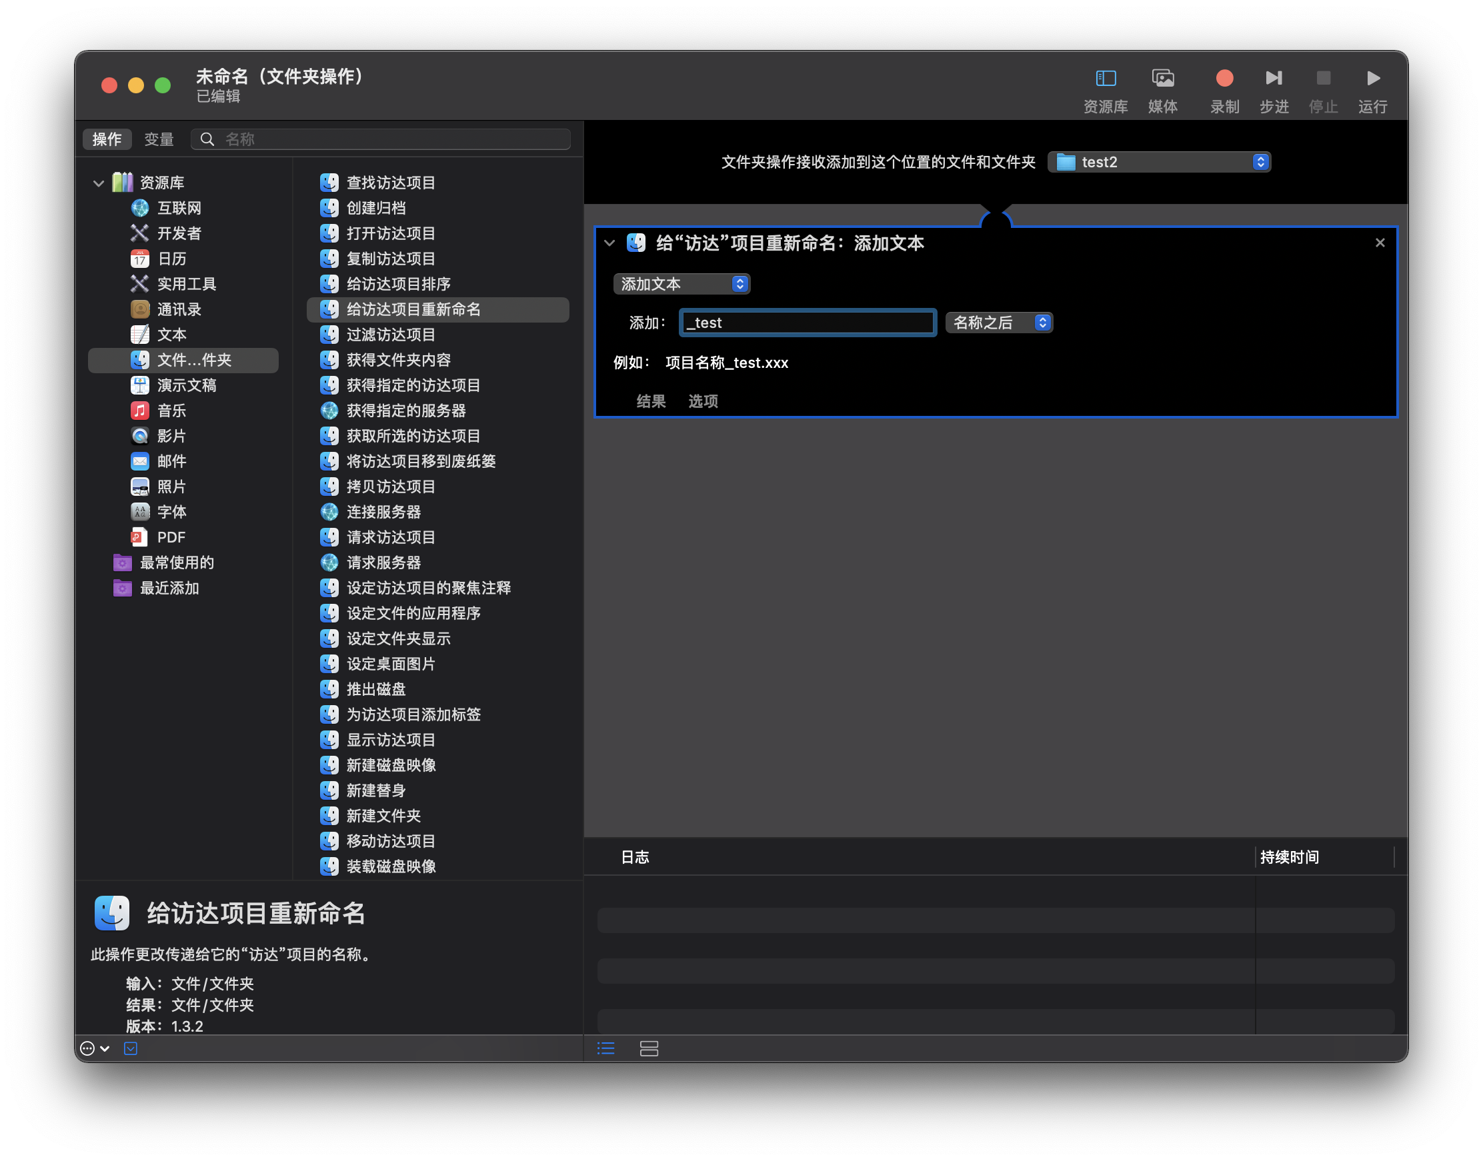The width and height of the screenshot is (1483, 1161).
Task: Switch to split workflow view icon
Action: click(x=649, y=1048)
